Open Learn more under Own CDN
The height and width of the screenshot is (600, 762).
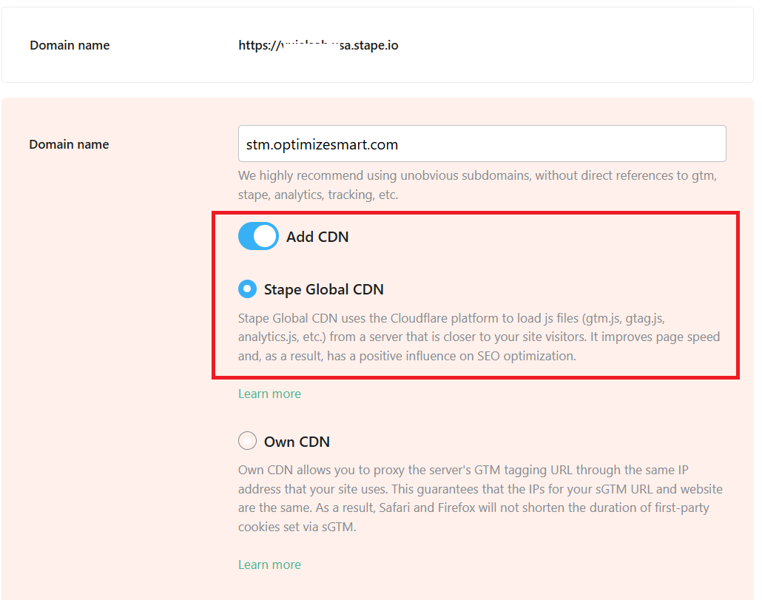coord(270,564)
